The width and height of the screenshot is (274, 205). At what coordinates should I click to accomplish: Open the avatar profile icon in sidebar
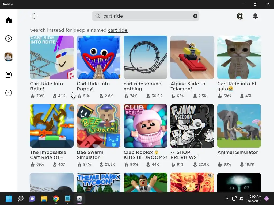[x=8, y=57]
